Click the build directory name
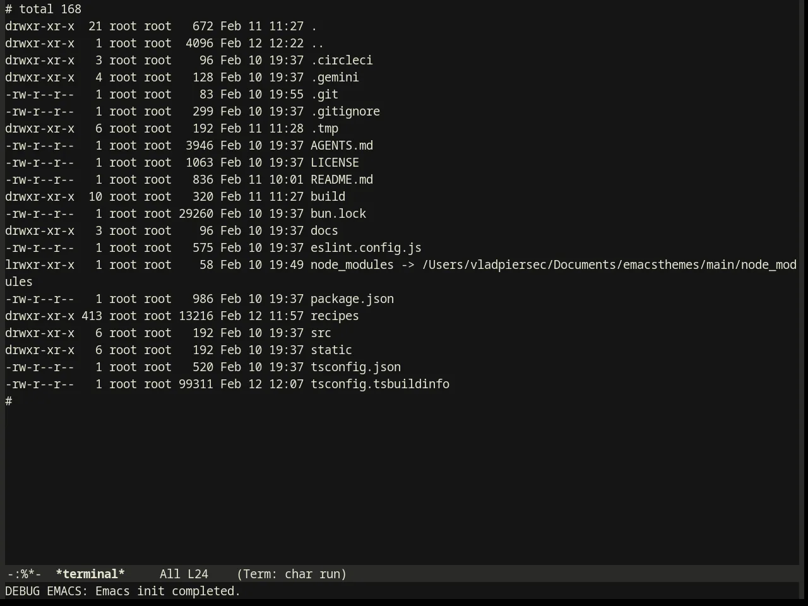This screenshot has width=808, height=606. click(x=328, y=196)
